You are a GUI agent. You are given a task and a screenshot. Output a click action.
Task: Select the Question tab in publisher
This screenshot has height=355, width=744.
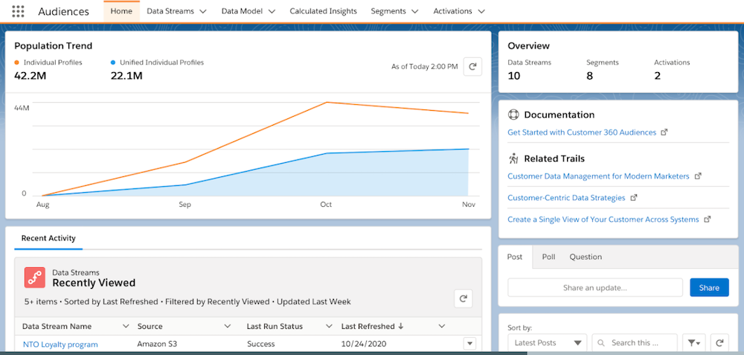tap(586, 257)
